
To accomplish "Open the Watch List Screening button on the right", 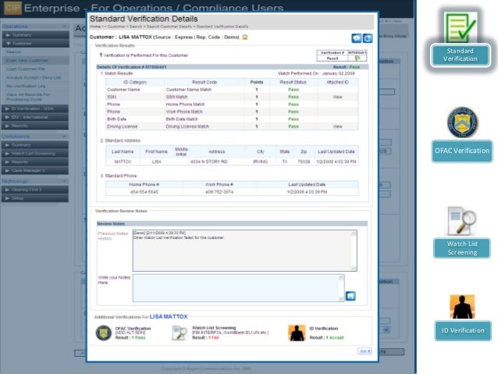I will click(462, 248).
